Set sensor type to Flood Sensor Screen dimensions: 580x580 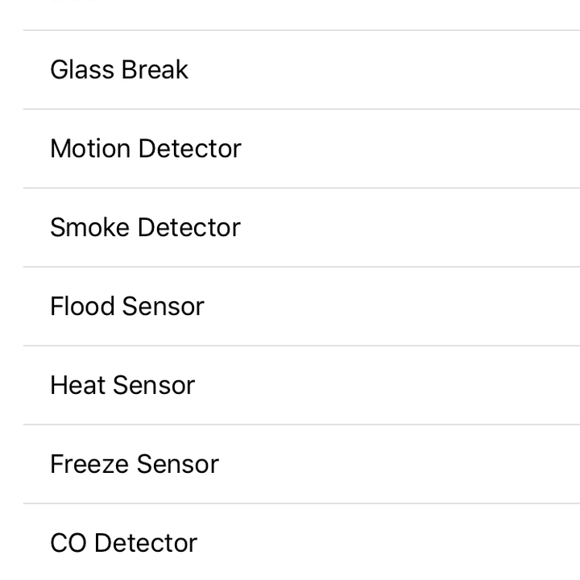click(x=290, y=306)
